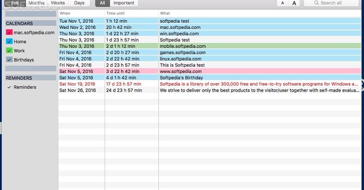364x190 pixels.
Task: Increase font size with large A button
Action: click(294, 3)
